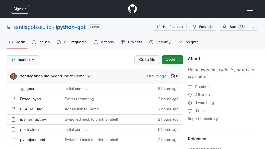This screenshot has width=265, height=149.
Task: Switch to the Issues tab
Action: 41,42
